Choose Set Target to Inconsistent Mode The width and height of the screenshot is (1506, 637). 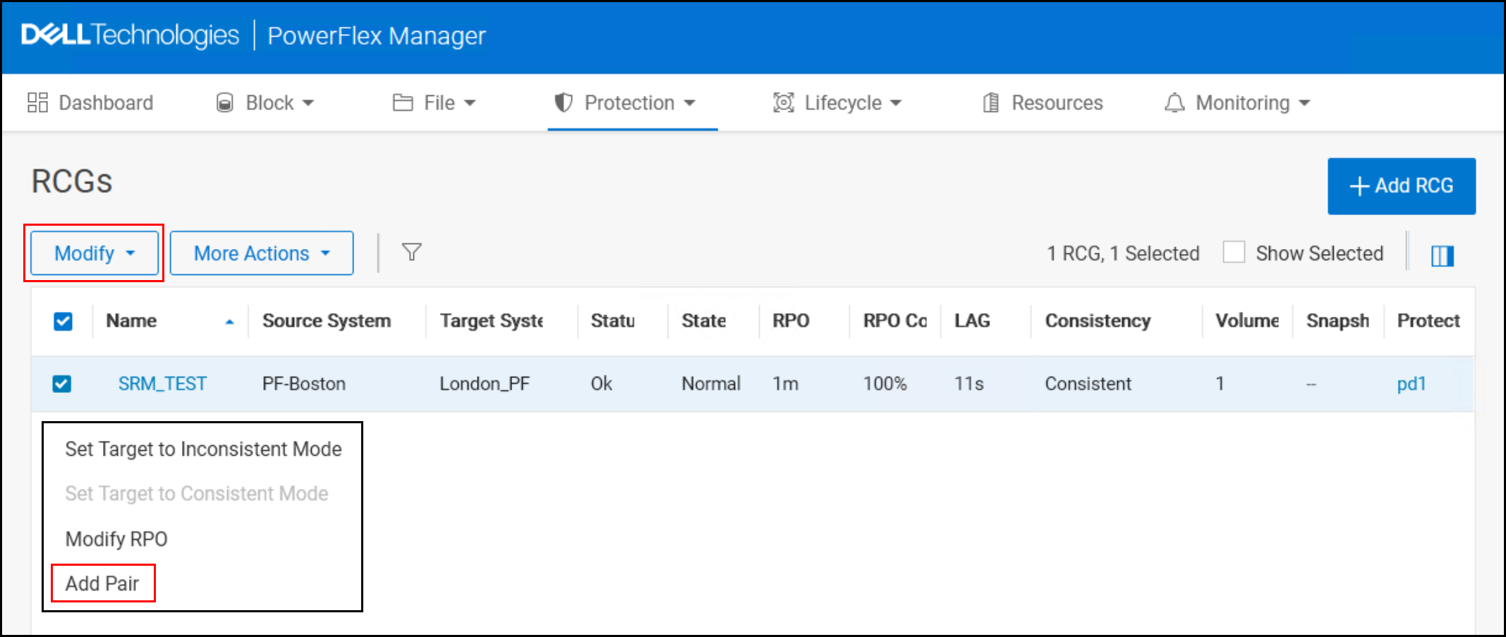203,449
